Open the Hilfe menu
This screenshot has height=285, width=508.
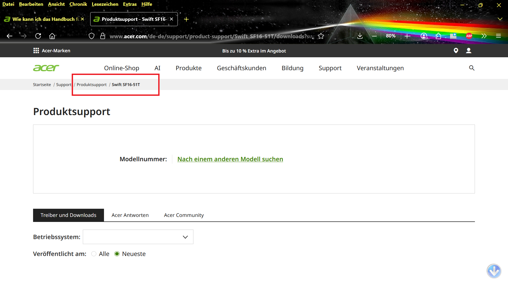147,4
